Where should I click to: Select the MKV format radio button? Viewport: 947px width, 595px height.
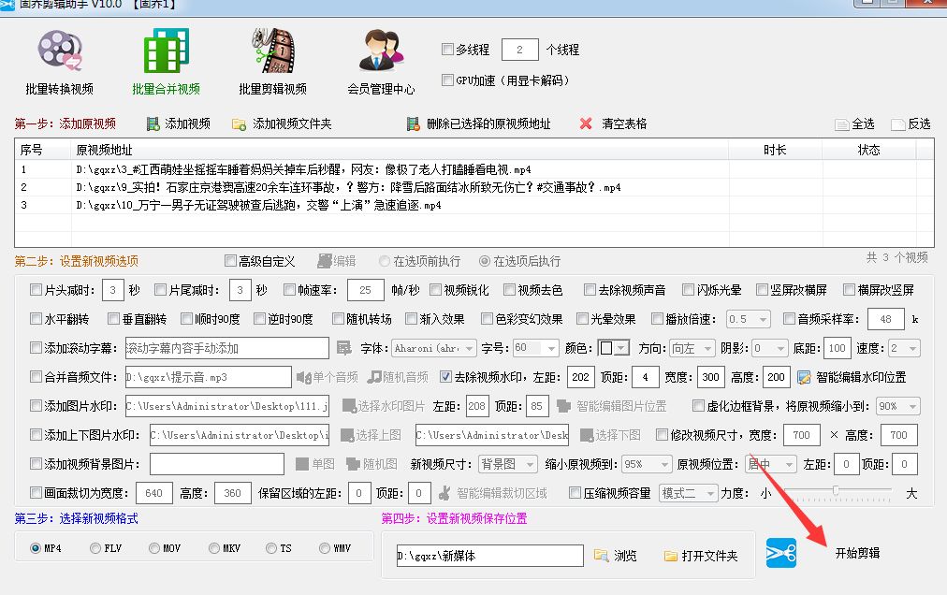coord(213,548)
